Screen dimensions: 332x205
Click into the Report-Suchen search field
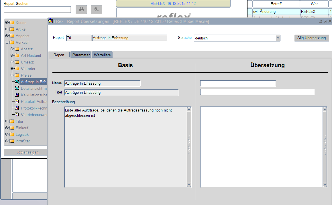pyautogui.click(x=37, y=10)
